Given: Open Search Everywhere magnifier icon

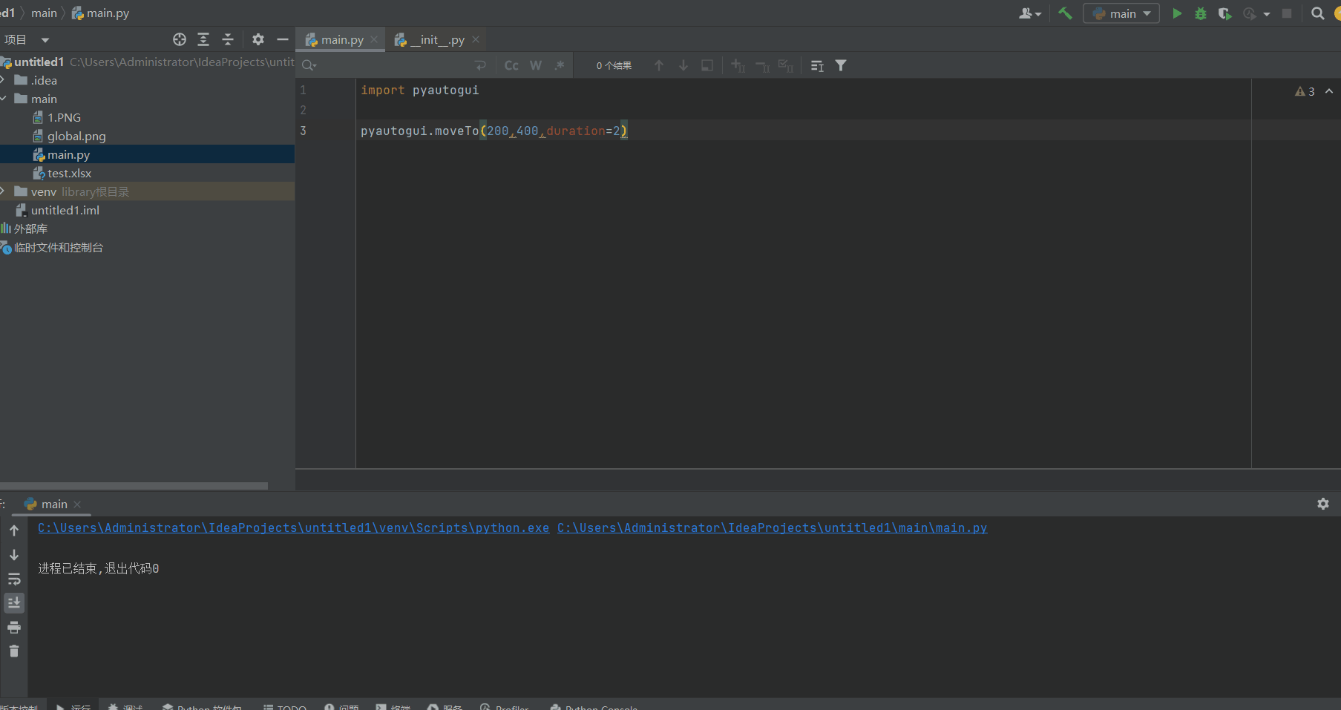Looking at the screenshot, I should click(1317, 13).
